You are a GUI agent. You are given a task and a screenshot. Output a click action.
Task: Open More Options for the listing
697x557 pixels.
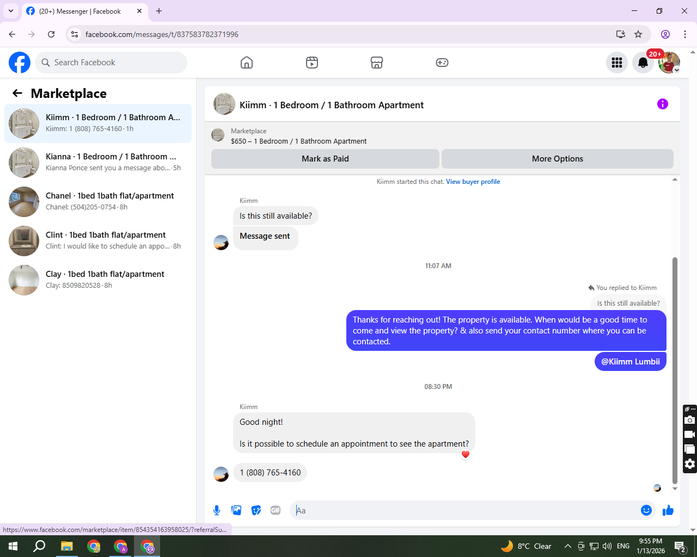point(558,159)
